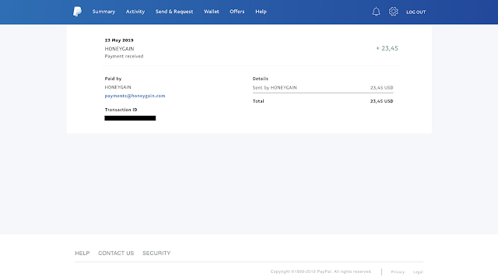Screen dimensions: 498x280
Task: Click the LOG OUT button
Action: coord(416,12)
